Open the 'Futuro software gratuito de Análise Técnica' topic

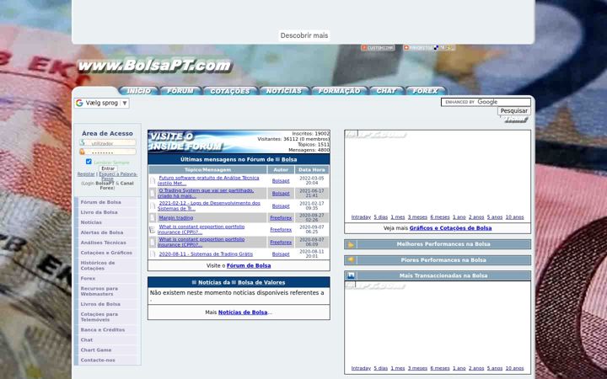click(208, 180)
